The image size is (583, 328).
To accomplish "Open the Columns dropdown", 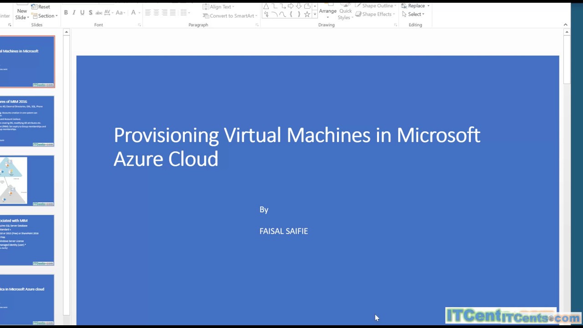I will pos(185,13).
